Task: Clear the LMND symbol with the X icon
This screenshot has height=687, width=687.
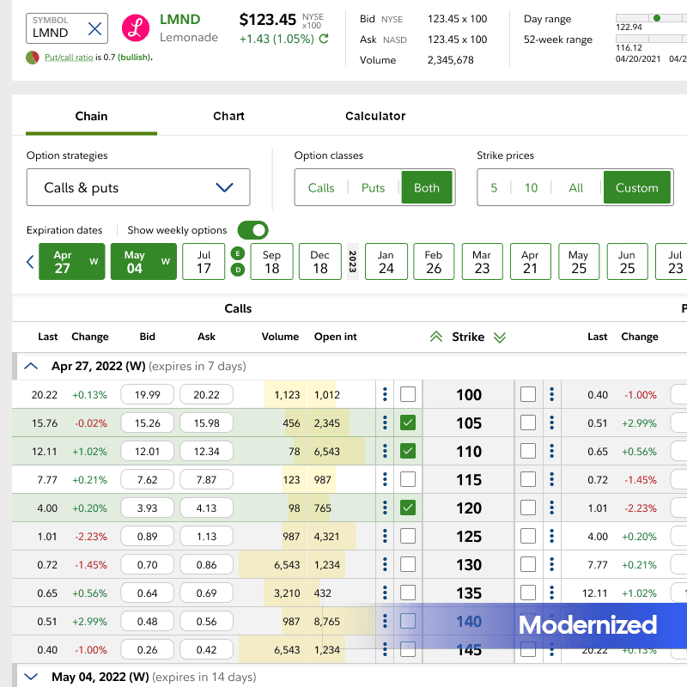Action: (x=94, y=29)
